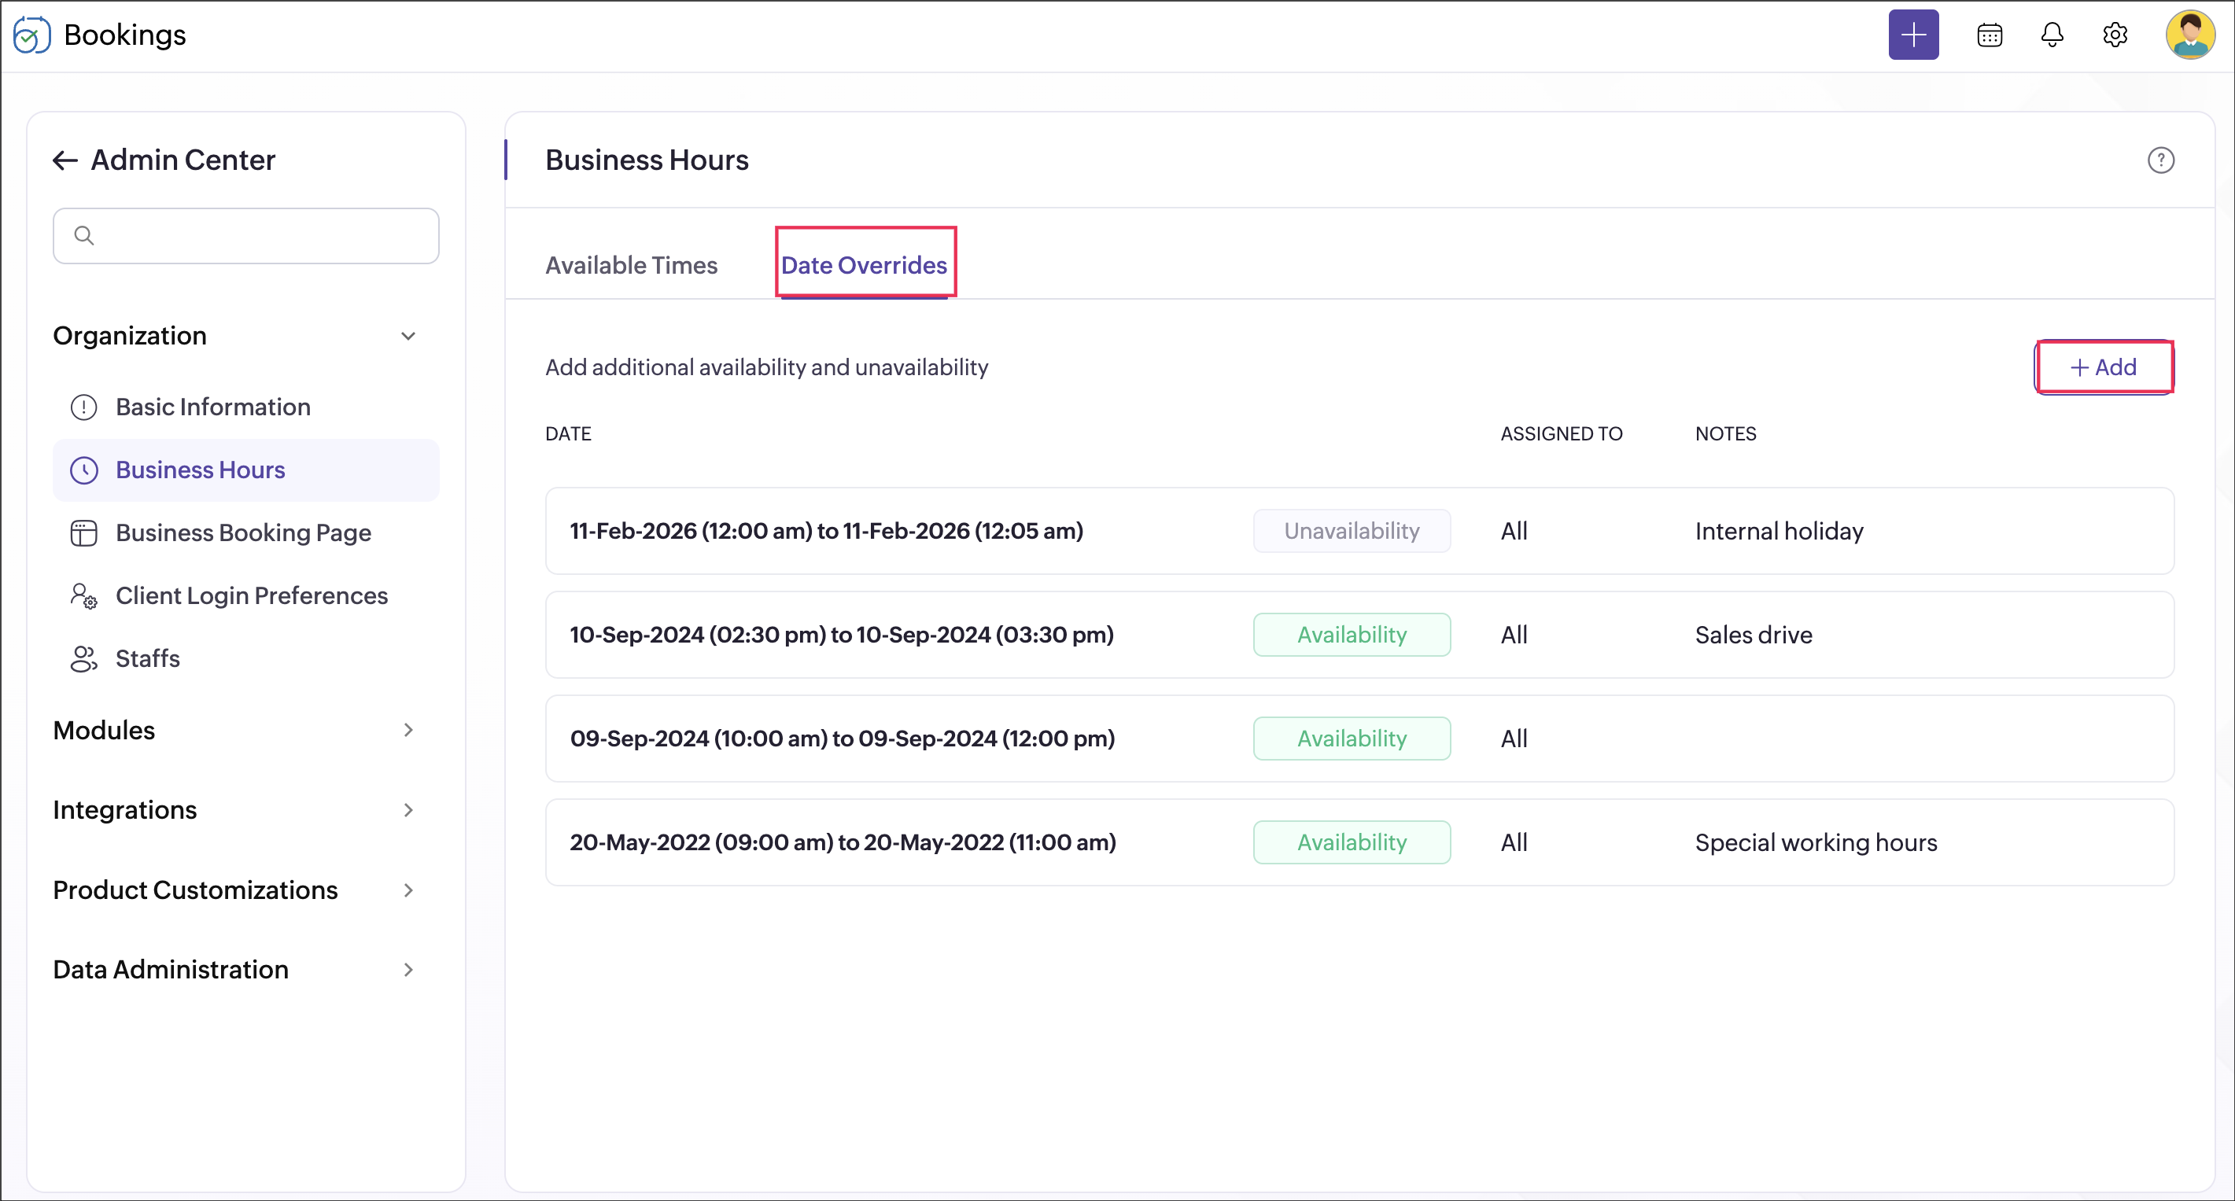Click the purple plus quick-create button
Viewport: 2235px width, 1201px height.
tap(1912, 35)
